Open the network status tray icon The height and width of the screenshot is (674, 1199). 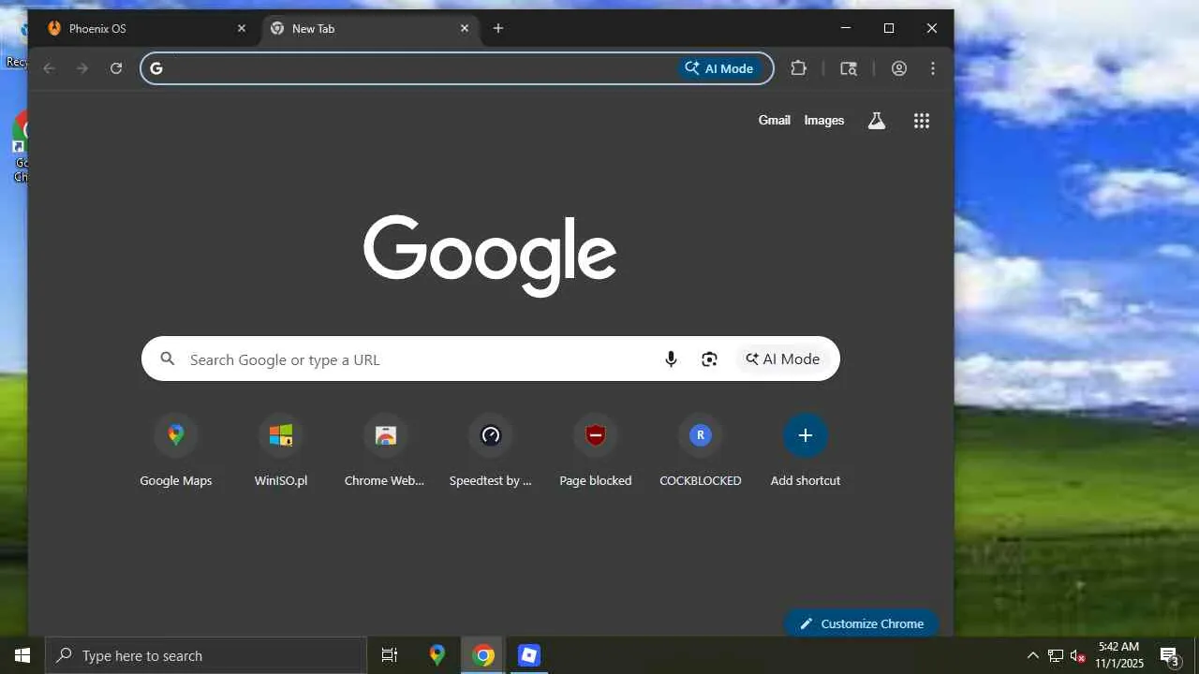tap(1056, 655)
